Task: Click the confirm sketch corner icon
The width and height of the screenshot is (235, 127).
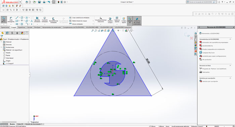Action: pyautogui.click(x=187, y=35)
